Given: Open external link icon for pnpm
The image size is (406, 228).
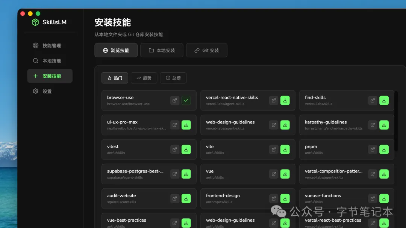Looking at the screenshot, I should point(372,149).
